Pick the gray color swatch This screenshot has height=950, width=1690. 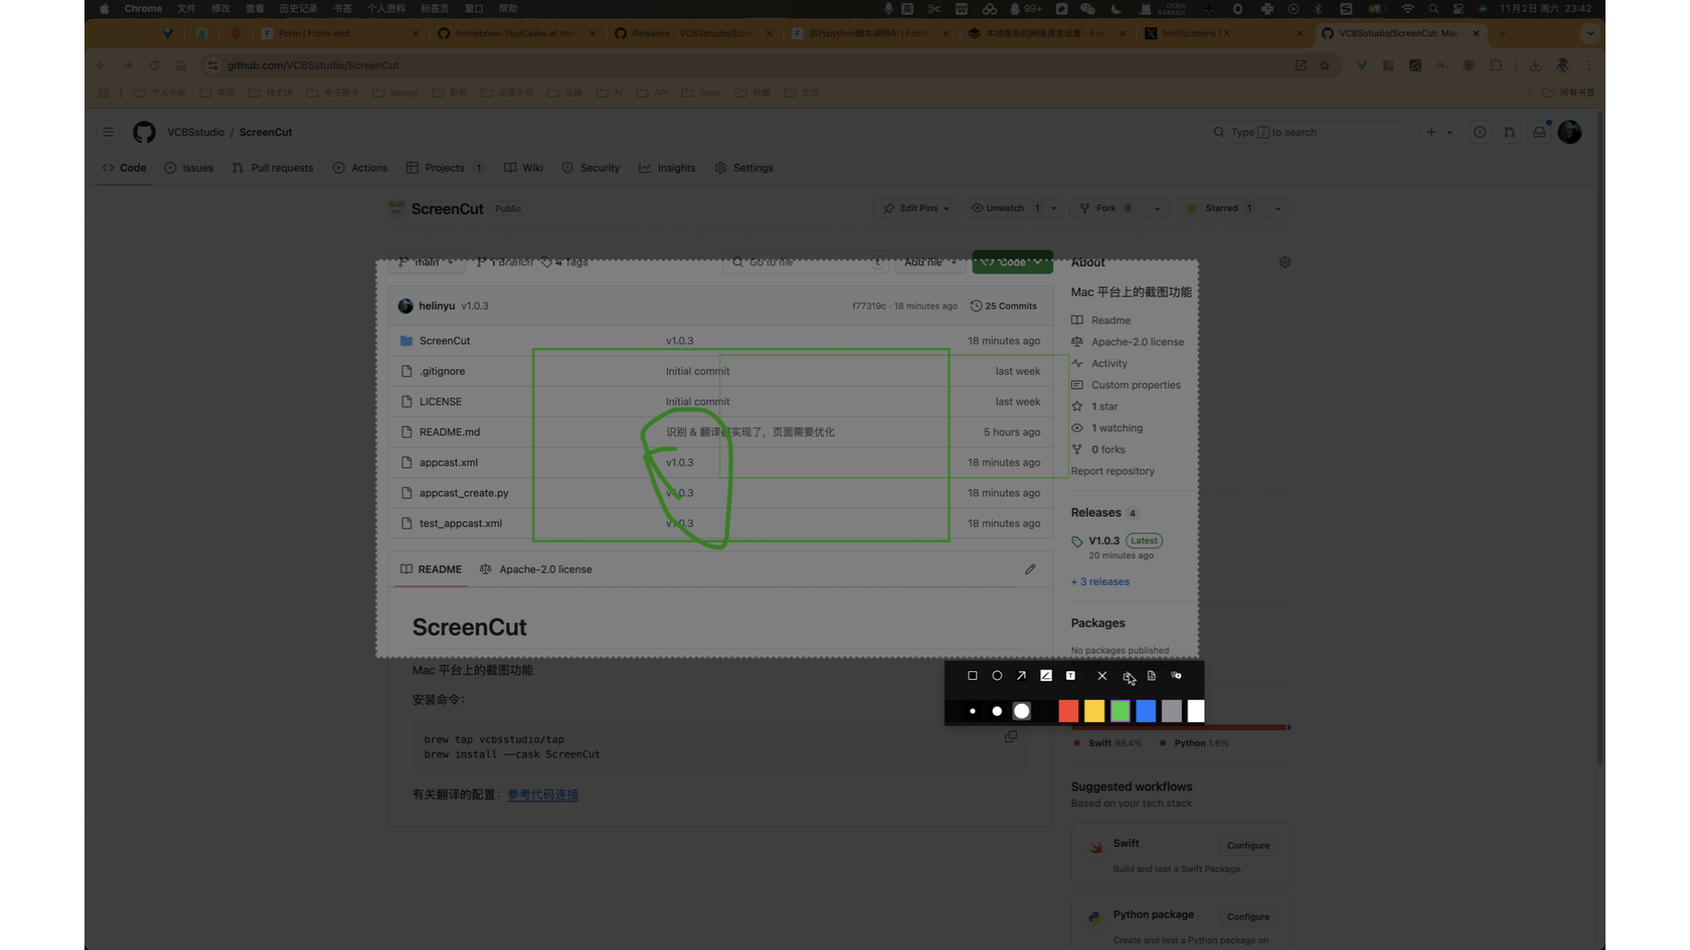(x=1171, y=711)
